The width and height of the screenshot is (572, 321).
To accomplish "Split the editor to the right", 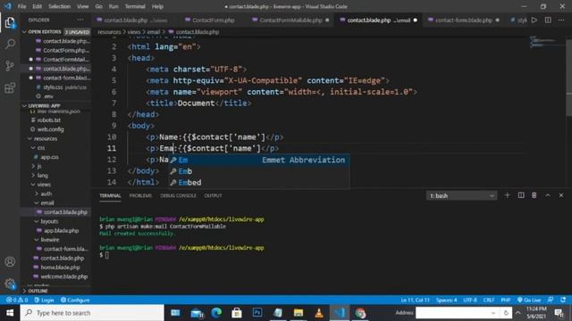I will point(548,20).
